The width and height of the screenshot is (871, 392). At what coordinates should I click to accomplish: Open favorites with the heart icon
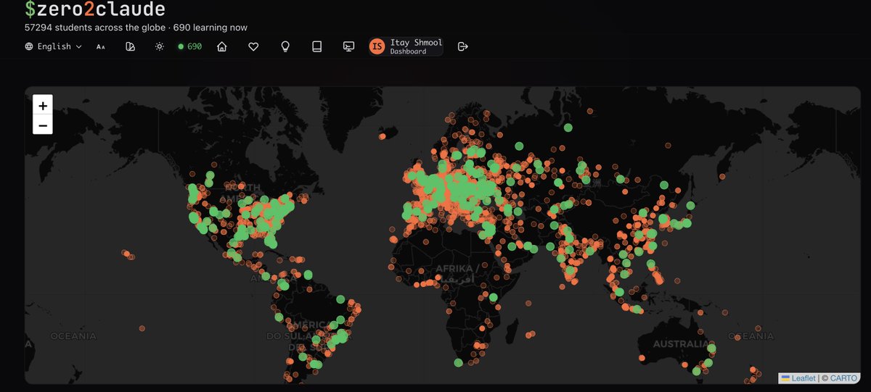(x=253, y=46)
